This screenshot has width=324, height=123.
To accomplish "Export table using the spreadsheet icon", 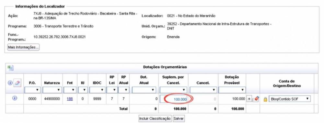I will click(10, 68).
